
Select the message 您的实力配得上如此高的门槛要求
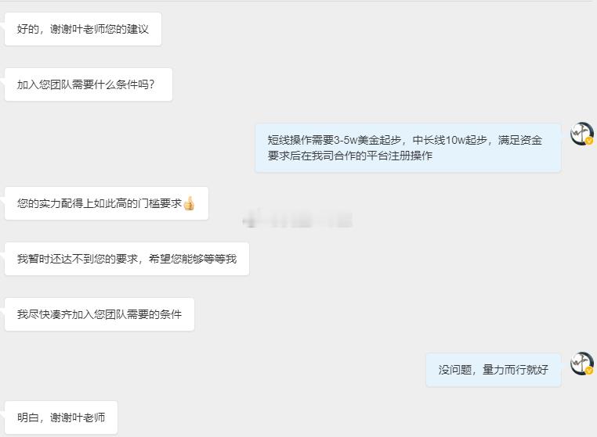(x=107, y=203)
